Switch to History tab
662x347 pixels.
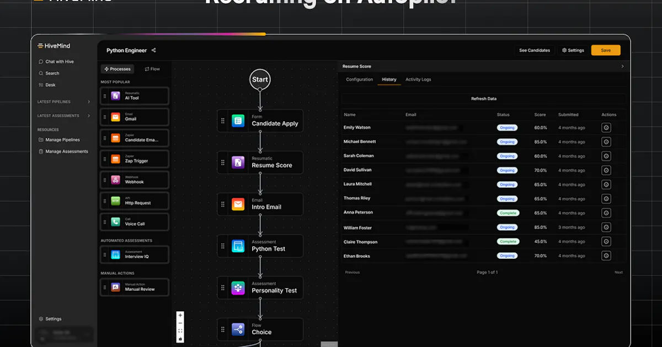click(389, 79)
